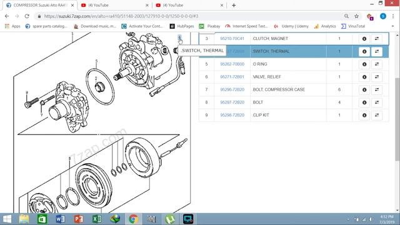Open Internet Speed Test bookmark

point(246,26)
